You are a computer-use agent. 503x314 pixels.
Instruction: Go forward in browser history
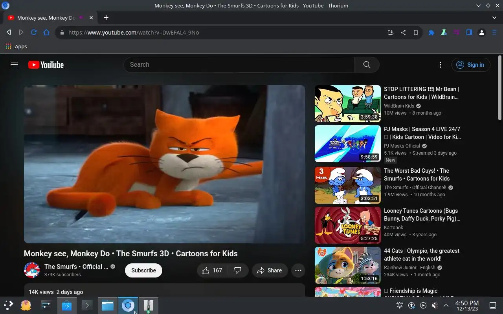[x=21, y=33]
